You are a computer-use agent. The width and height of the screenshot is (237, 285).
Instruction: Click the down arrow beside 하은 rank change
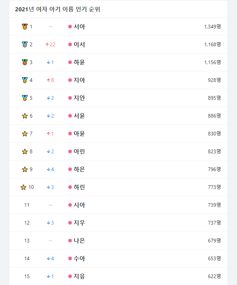pyautogui.click(x=48, y=169)
